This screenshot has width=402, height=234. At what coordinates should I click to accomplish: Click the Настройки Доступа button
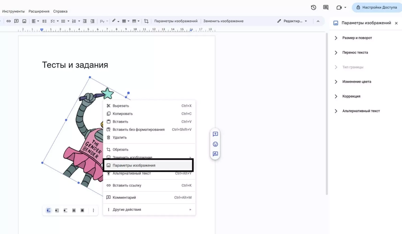point(376,7)
